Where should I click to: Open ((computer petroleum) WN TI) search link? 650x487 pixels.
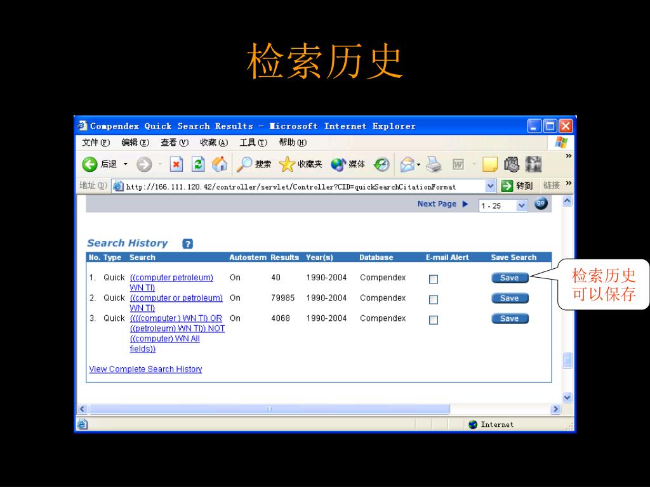[x=171, y=282]
